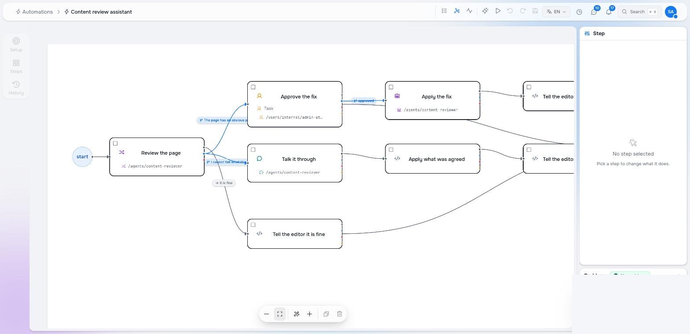Tick the checkbox on Approve the fix step
This screenshot has width=690, height=334.
(x=253, y=87)
